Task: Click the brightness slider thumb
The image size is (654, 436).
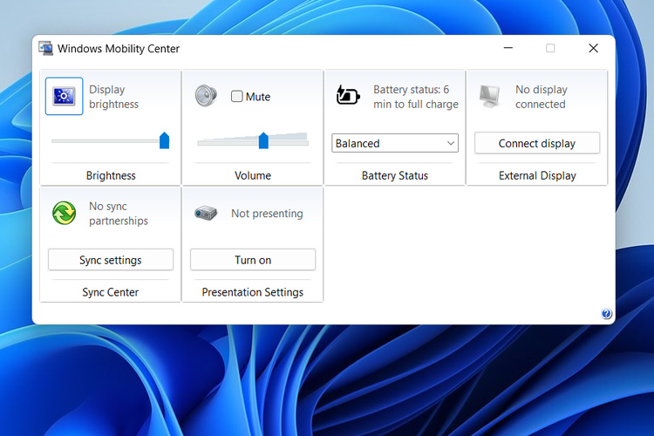Action: coord(164,140)
